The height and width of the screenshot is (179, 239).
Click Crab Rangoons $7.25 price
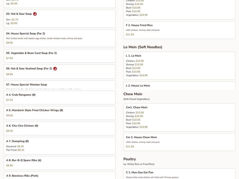click(10, 100)
